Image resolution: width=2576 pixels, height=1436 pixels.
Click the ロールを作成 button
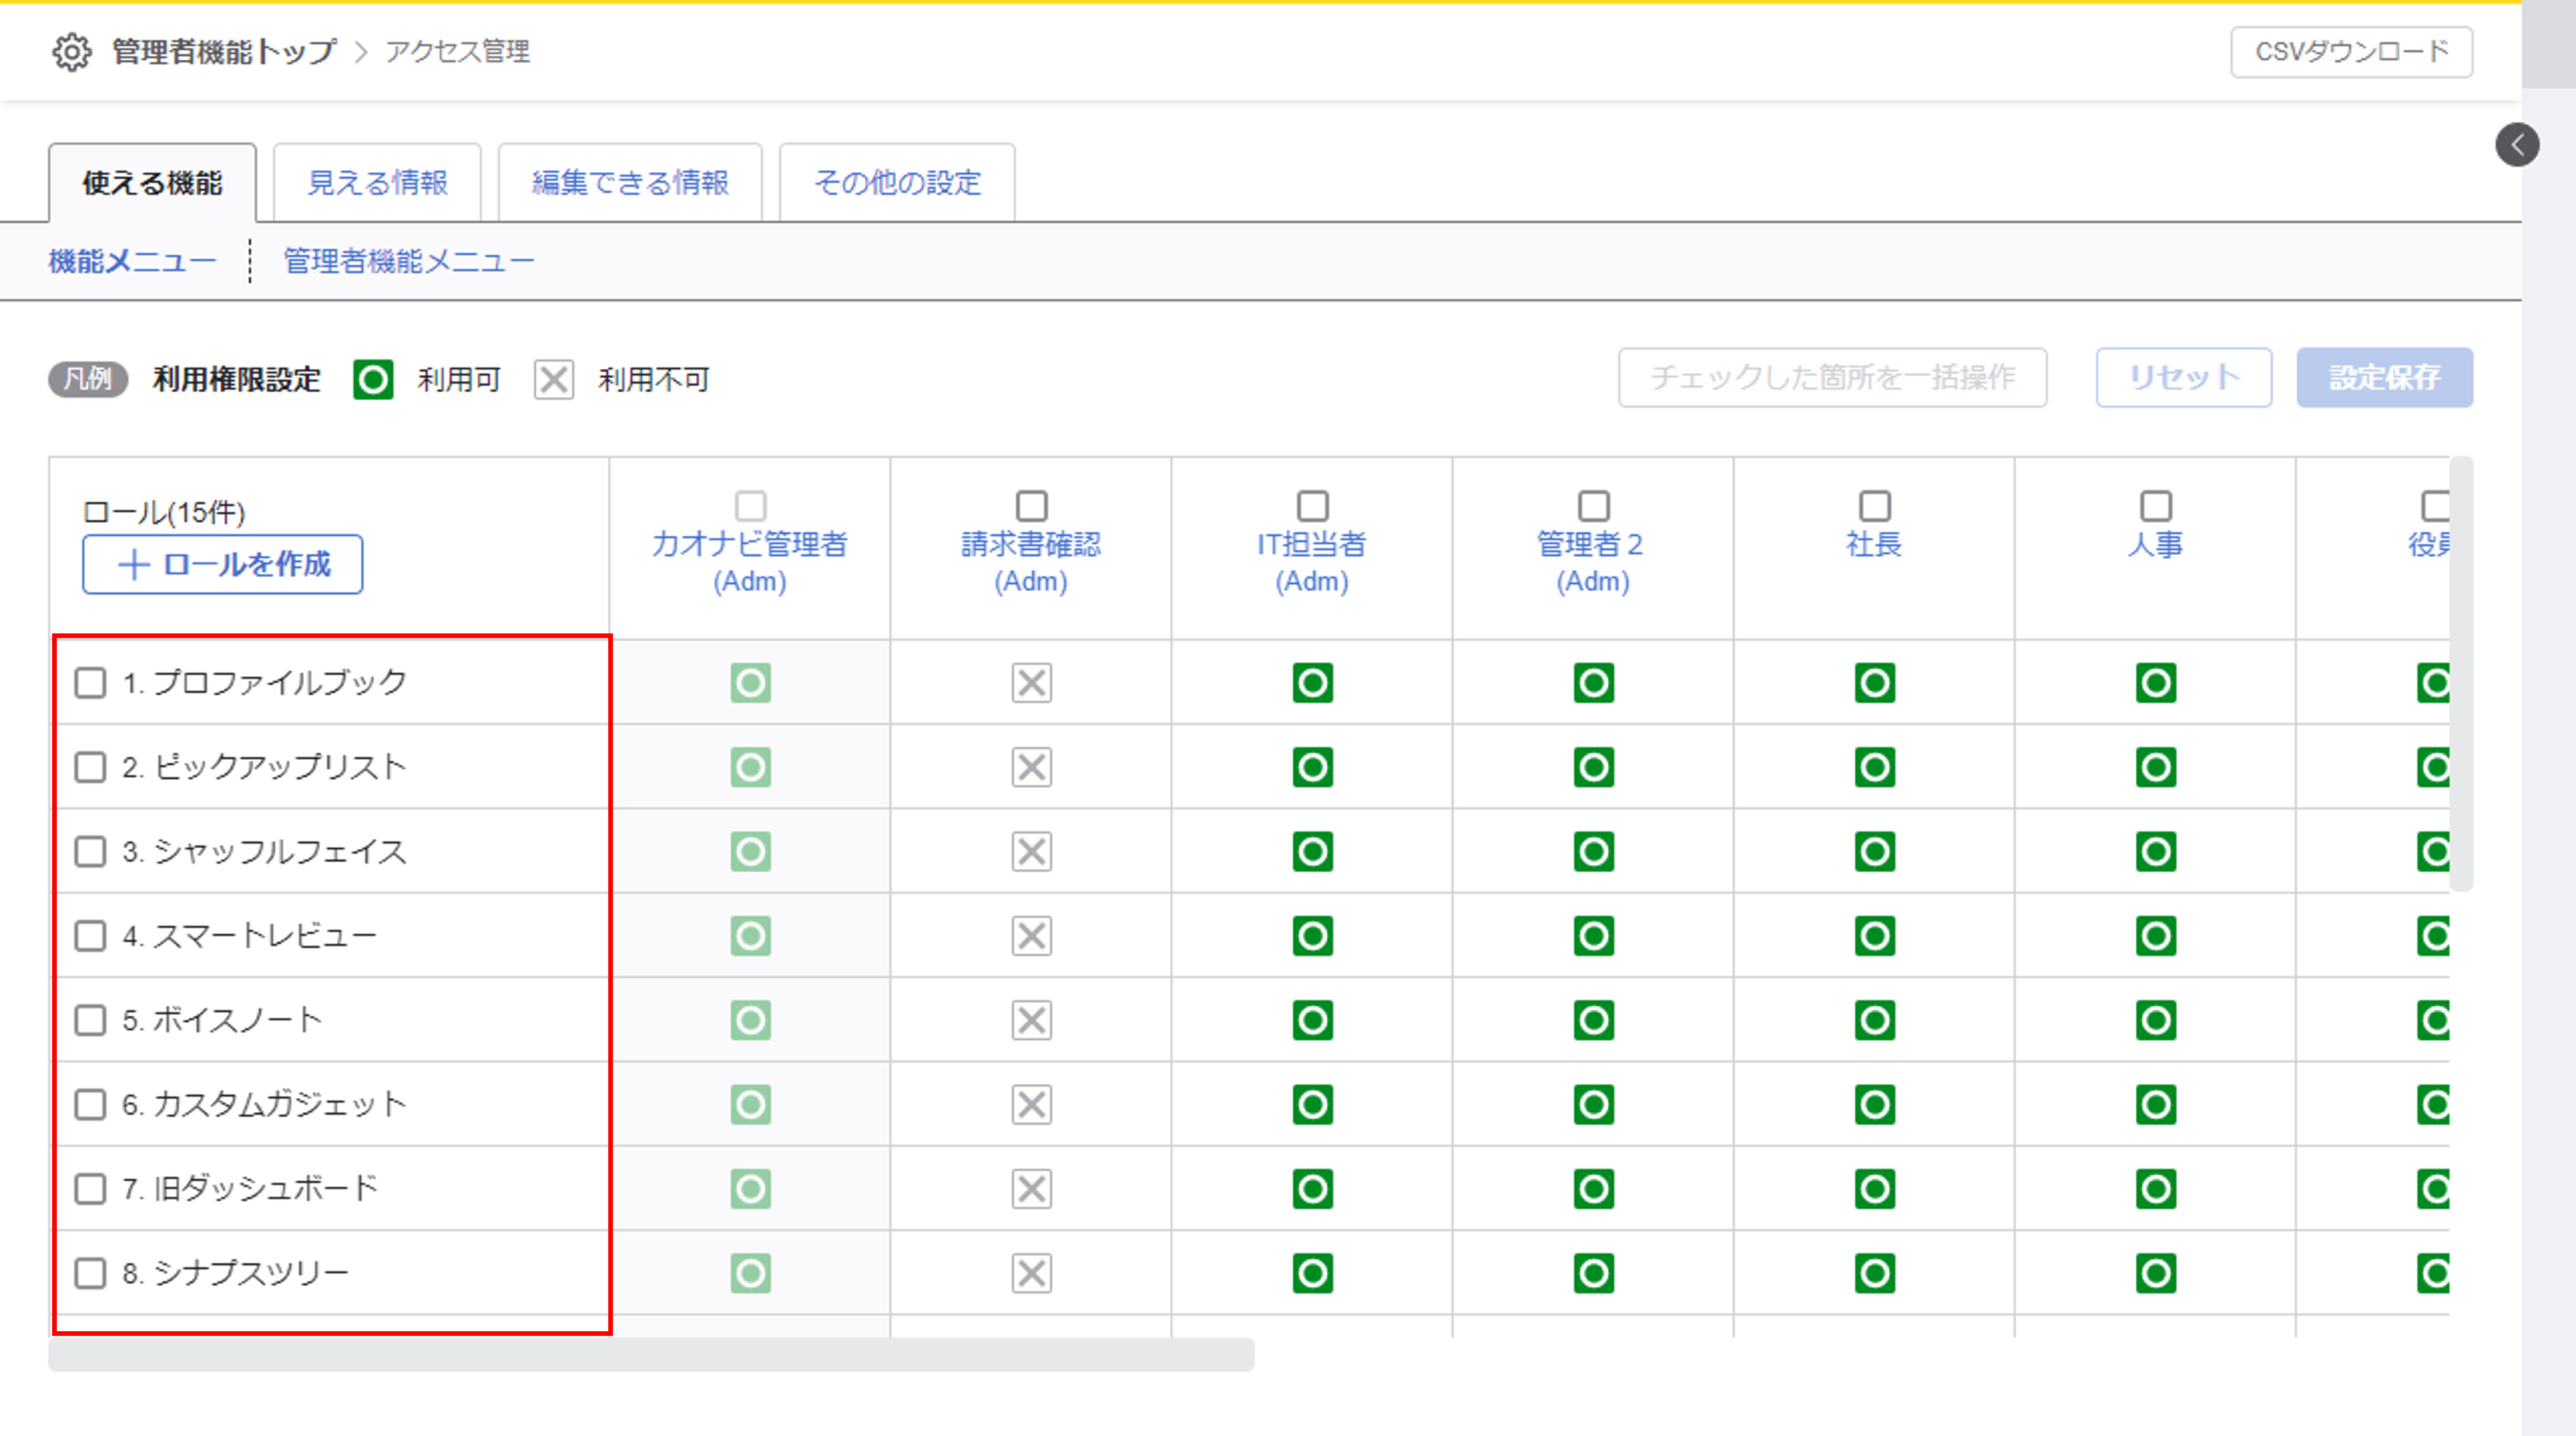222,565
